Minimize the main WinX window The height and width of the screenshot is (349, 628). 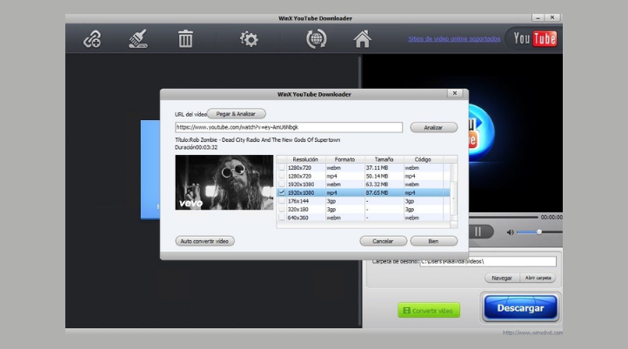(538, 17)
